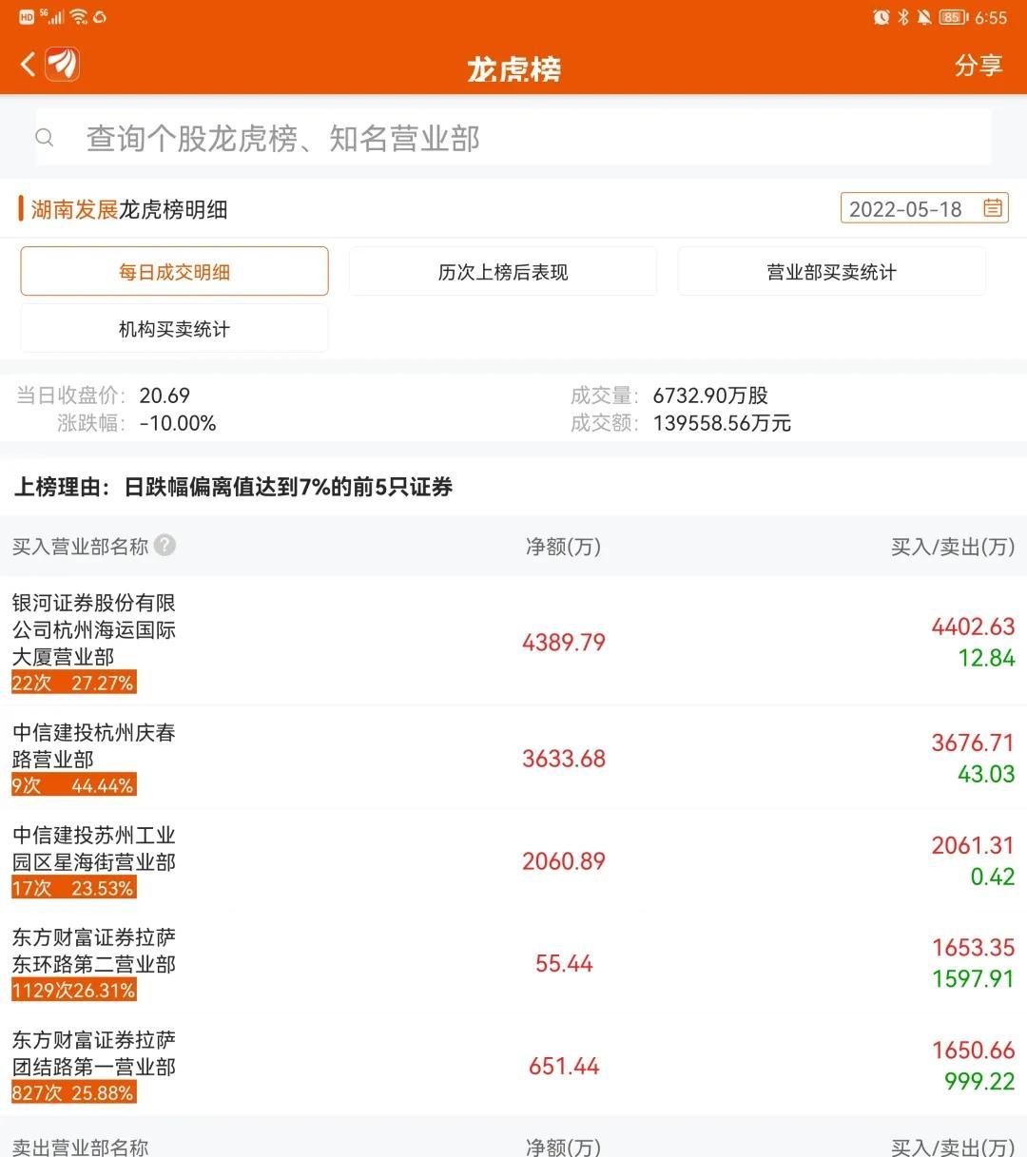Focus the 查询个股龙虎榜 search field
The height and width of the screenshot is (1157, 1027).
click(513, 138)
